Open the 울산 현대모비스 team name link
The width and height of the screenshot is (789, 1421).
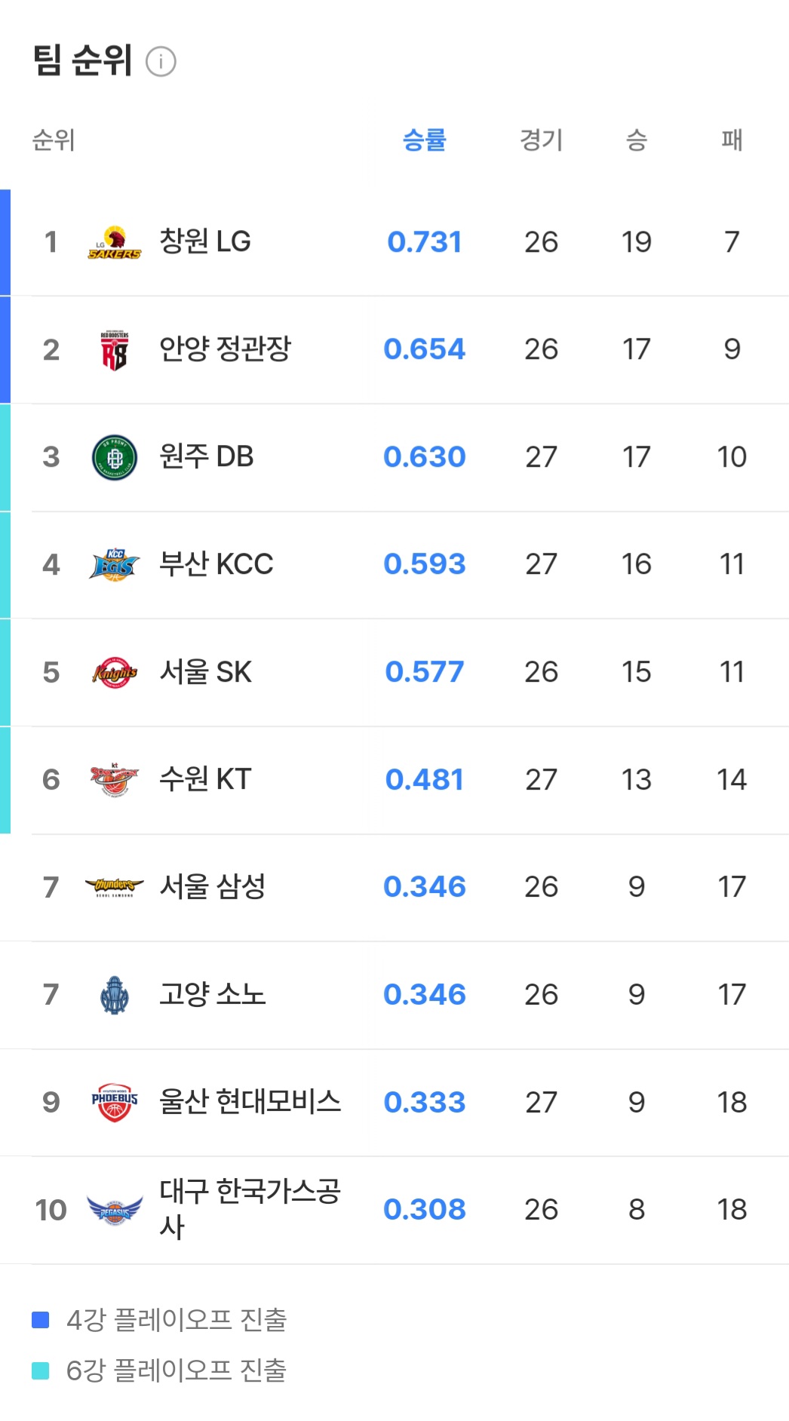click(x=250, y=1102)
